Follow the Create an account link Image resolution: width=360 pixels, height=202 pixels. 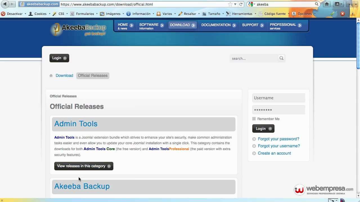(x=274, y=153)
